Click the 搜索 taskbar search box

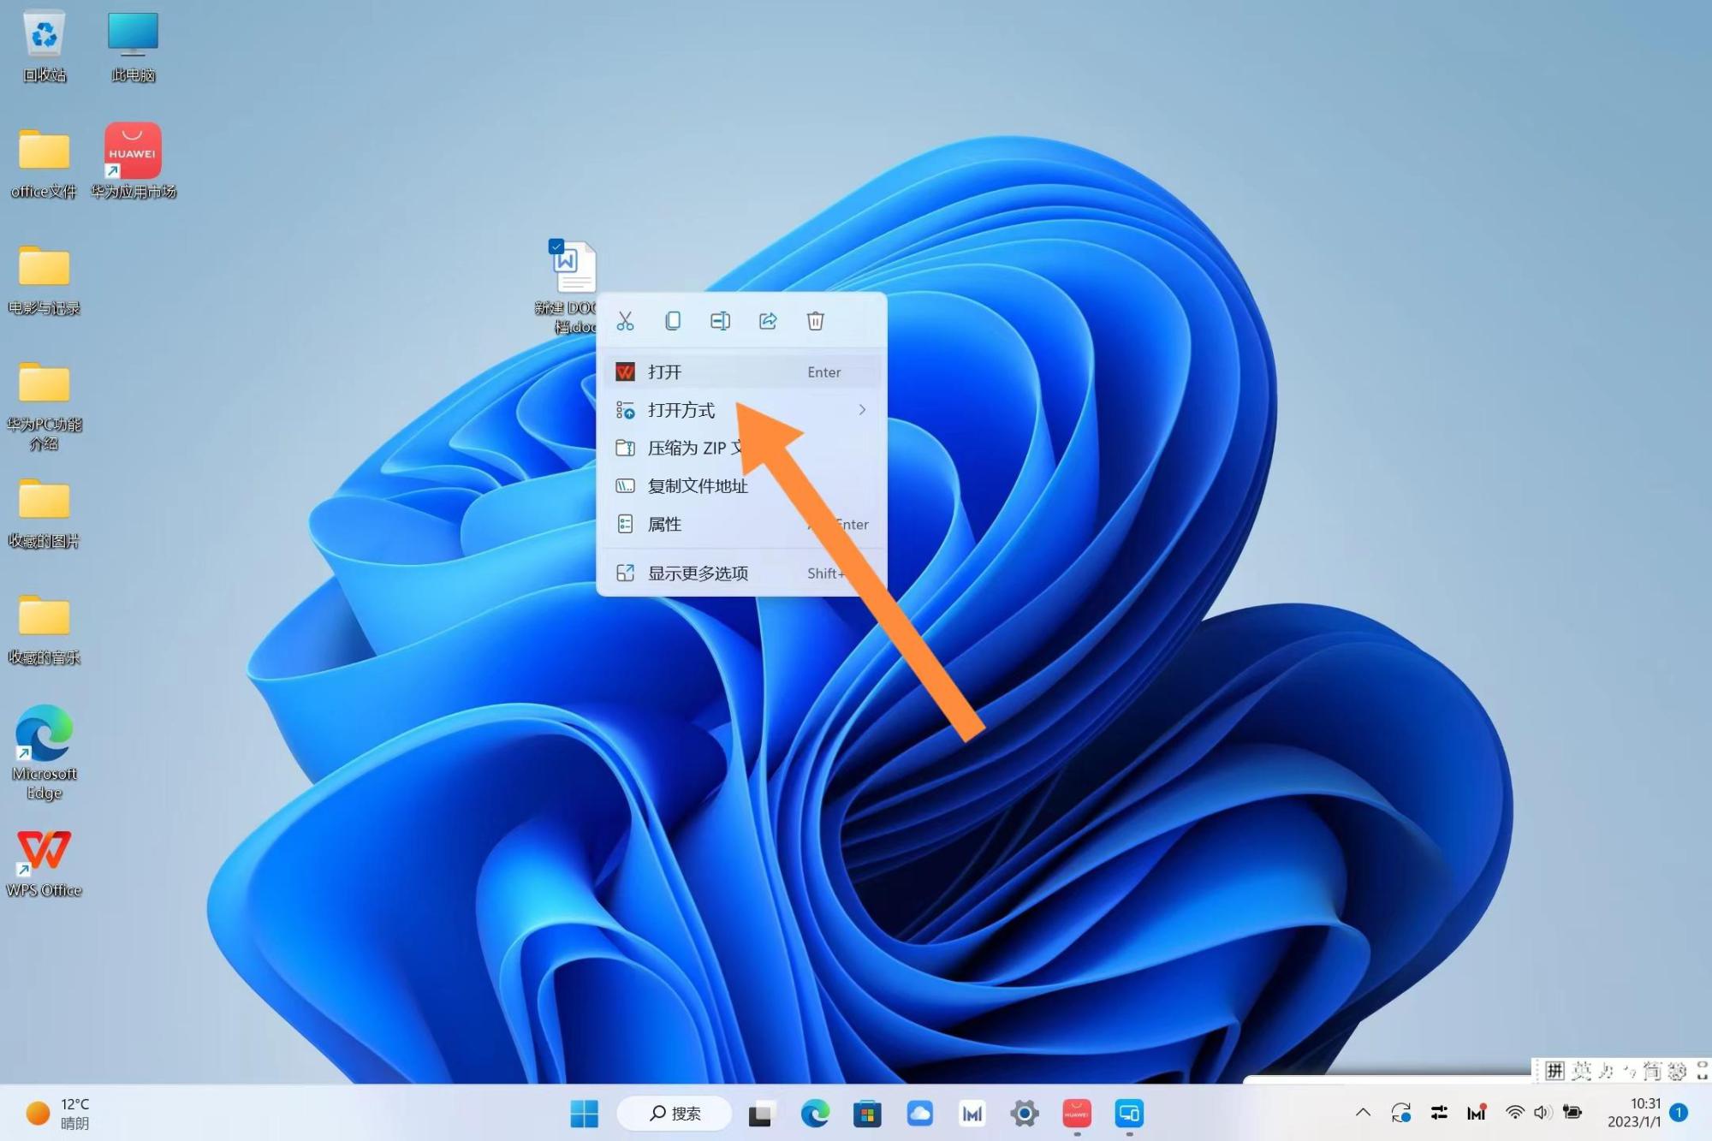point(675,1114)
